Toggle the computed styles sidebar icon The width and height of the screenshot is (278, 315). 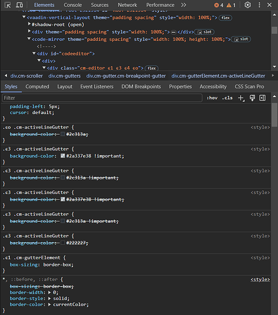(262, 98)
